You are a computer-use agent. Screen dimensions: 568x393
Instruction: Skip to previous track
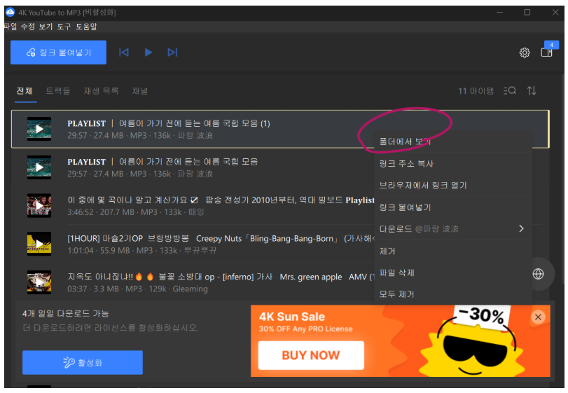click(124, 53)
